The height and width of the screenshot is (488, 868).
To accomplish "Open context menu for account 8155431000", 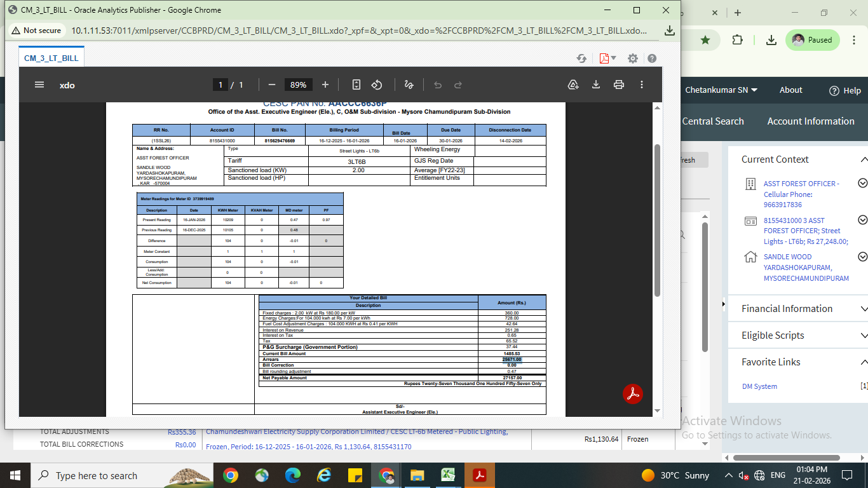I will (x=862, y=220).
